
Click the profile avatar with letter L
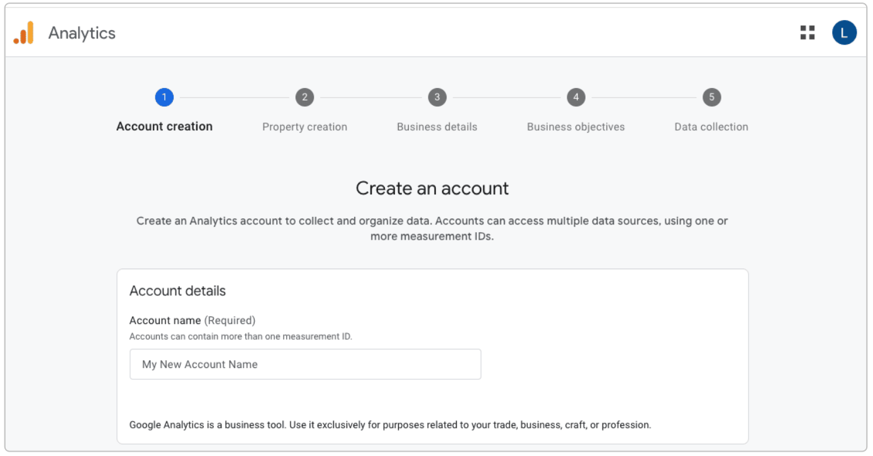pyautogui.click(x=845, y=33)
